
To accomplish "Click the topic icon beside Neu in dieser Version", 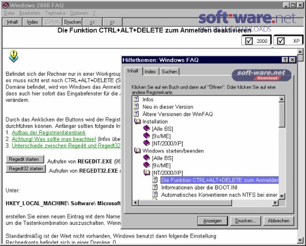I will click(136, 106).
